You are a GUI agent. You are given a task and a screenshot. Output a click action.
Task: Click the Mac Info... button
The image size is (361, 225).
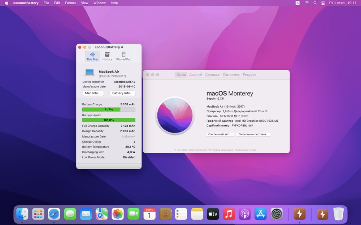pos(93,93)
